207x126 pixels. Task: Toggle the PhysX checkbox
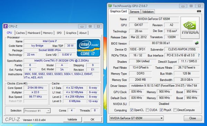(x=161, y=110)
